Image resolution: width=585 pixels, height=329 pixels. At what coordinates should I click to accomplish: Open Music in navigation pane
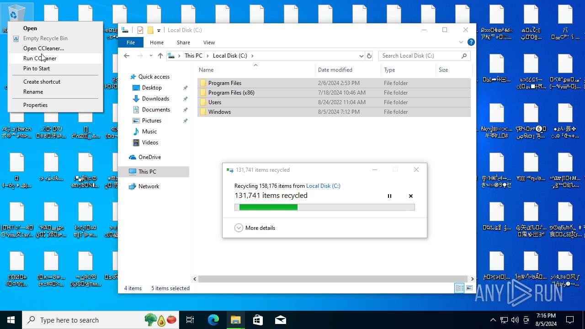tap(149, 132)
